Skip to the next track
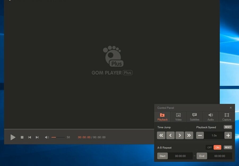239x166 pixels. [x=37, y=137]
